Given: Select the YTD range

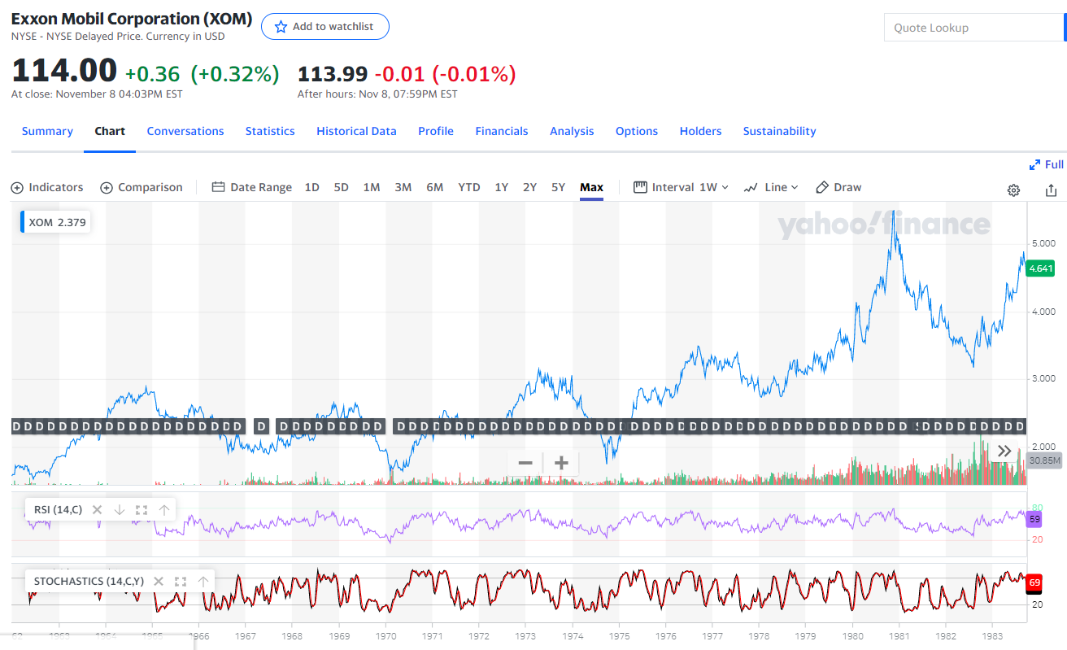Looking at the screenshot, I should point(469,187).
